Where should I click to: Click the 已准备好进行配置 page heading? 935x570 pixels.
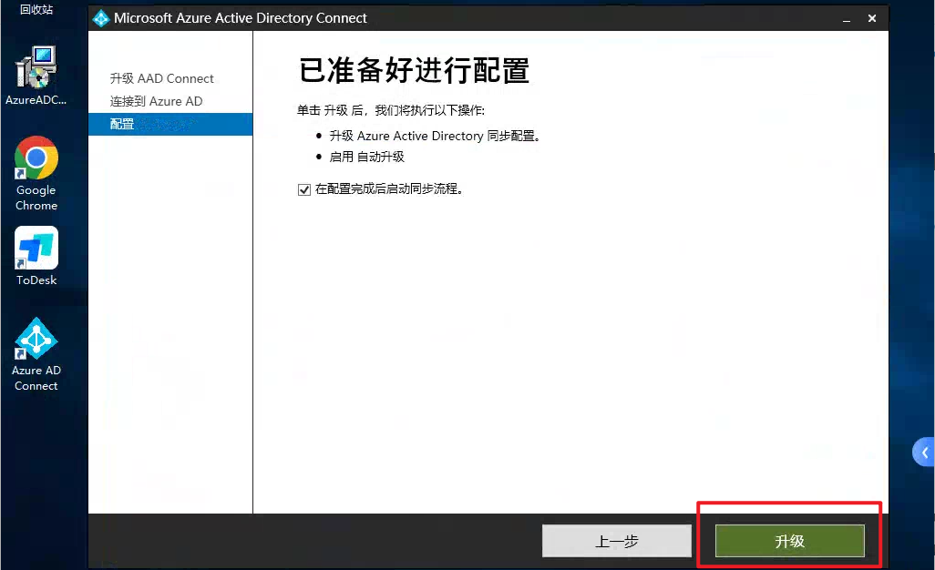pos(414,71)
